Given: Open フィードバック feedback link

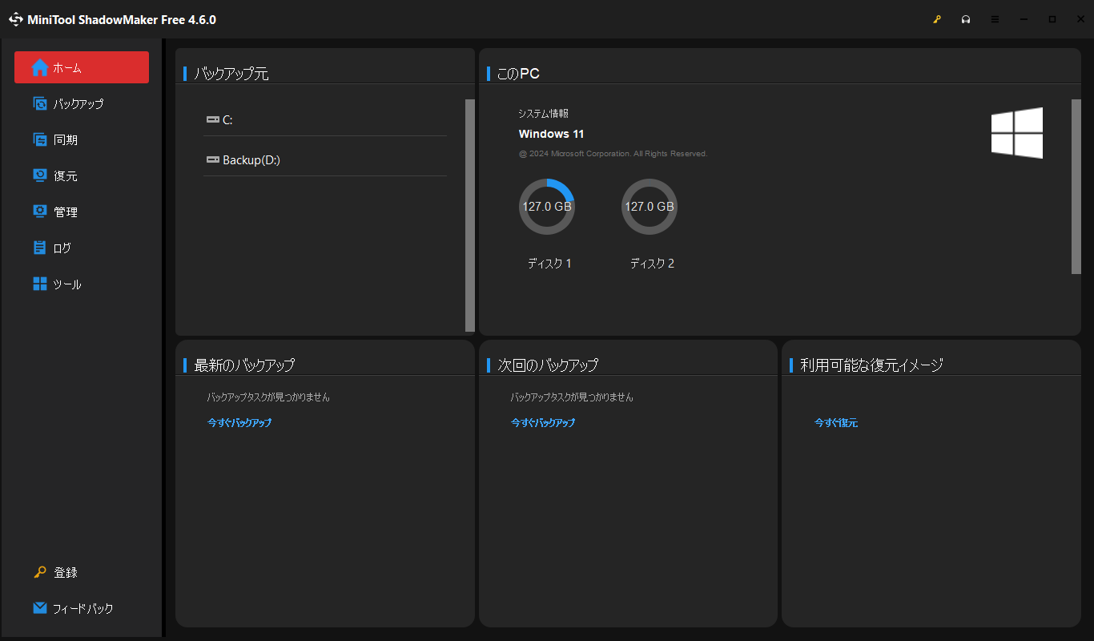Looking at the screenshot, I should [82, 608].
